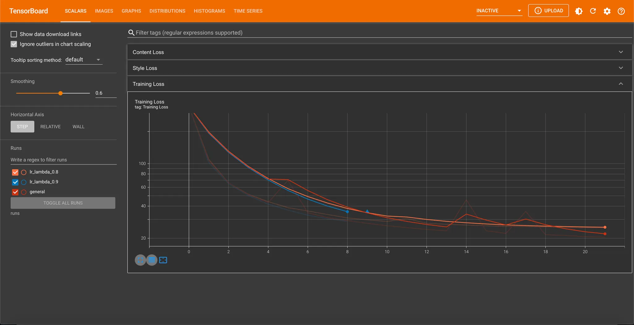The image size is (634, 325).
Task: Toggle y-axis log scale button
Action: click(x=152, y=260)
